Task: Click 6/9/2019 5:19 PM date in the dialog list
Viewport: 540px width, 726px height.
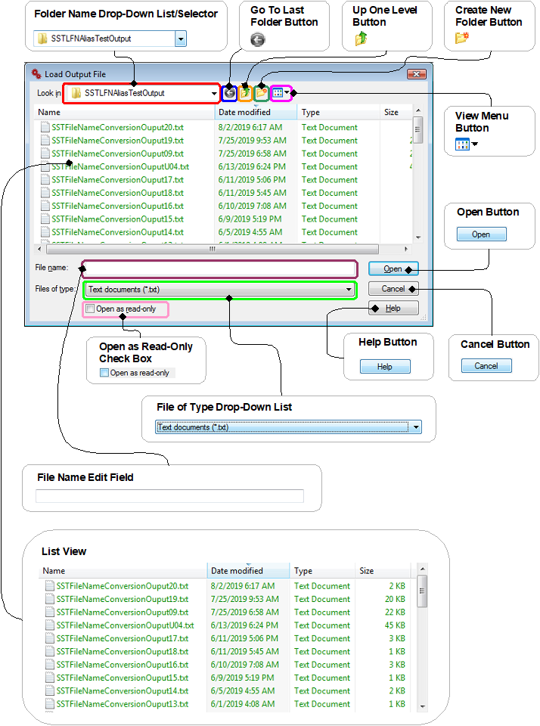Action: pos(250,219)
